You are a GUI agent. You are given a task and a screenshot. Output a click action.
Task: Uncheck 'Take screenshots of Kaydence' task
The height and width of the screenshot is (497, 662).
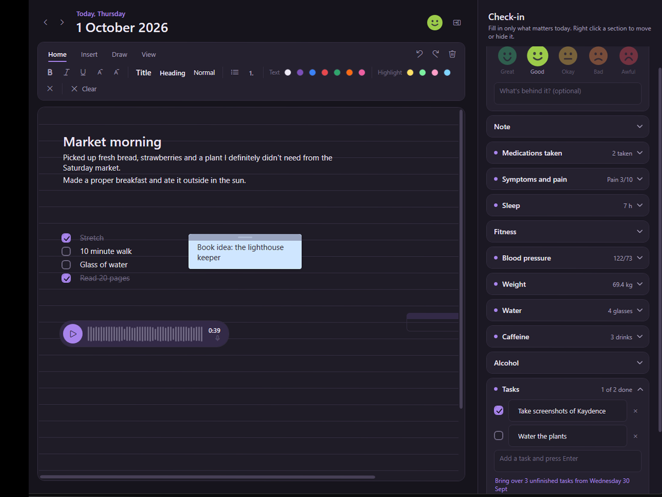click(x=499, y=410)
